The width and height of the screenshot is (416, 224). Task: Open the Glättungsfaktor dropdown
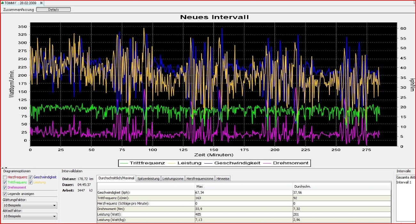(30, 205)
